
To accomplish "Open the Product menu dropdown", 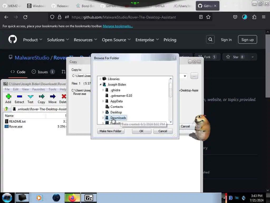I will [32, 40].
